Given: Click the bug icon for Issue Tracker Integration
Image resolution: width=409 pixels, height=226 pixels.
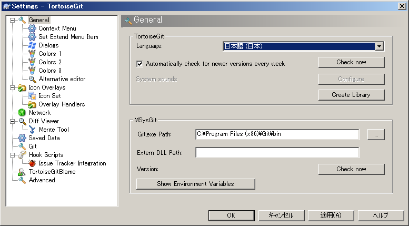Looking at the screenshot, I should point(32,163).
